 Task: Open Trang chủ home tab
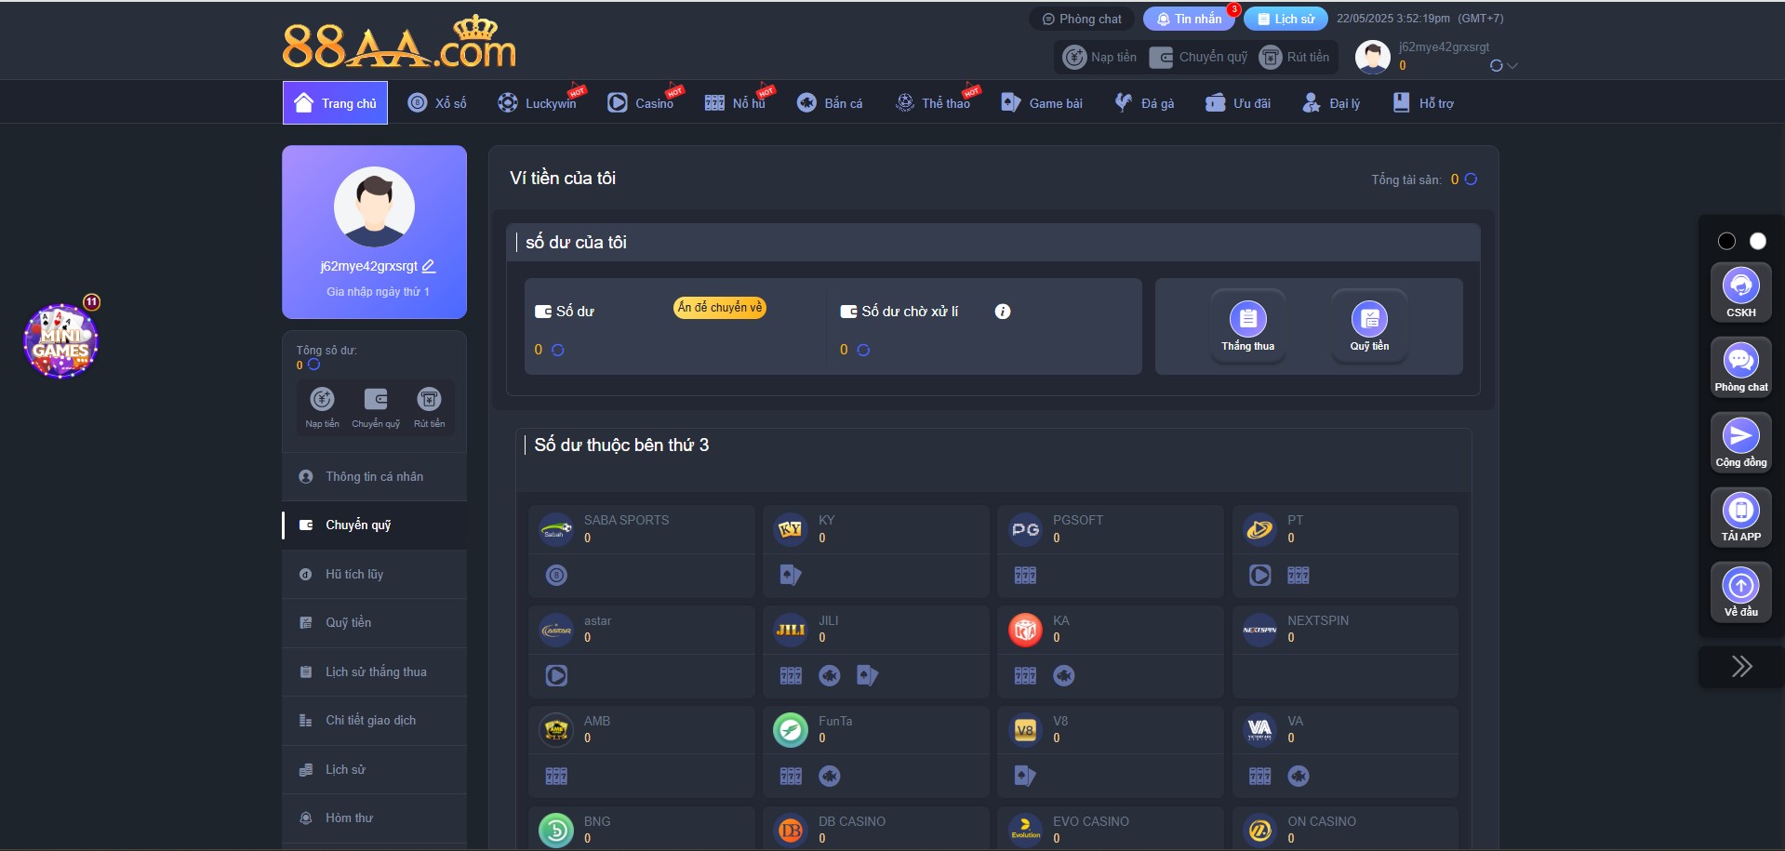click(x=335, y=102)
